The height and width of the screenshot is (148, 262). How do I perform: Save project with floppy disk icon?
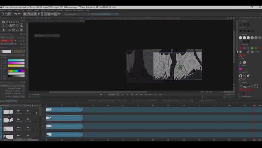coord(10,14)
